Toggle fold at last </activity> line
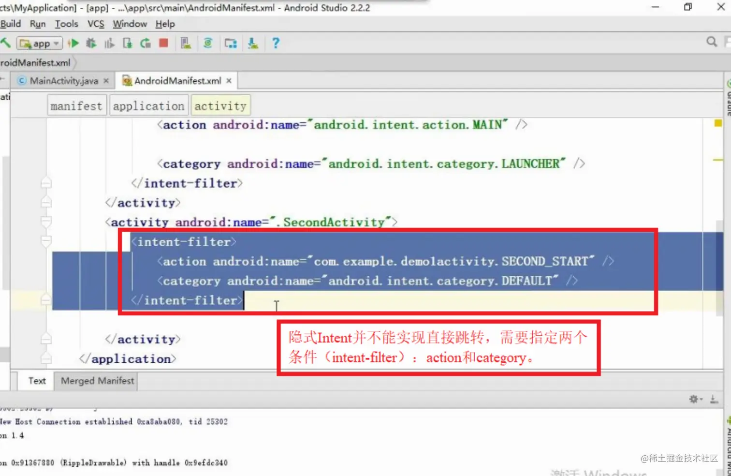731x476 pixels. coord(46,339)
